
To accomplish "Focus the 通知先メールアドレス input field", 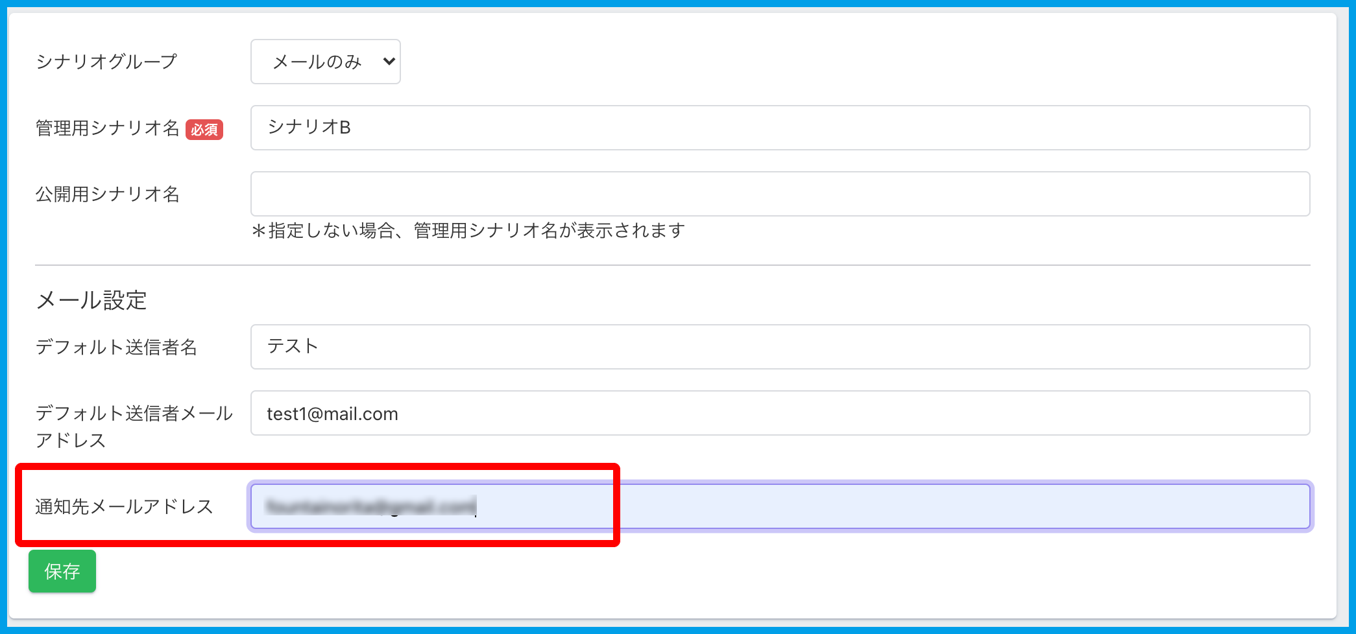I will [908, 506].
